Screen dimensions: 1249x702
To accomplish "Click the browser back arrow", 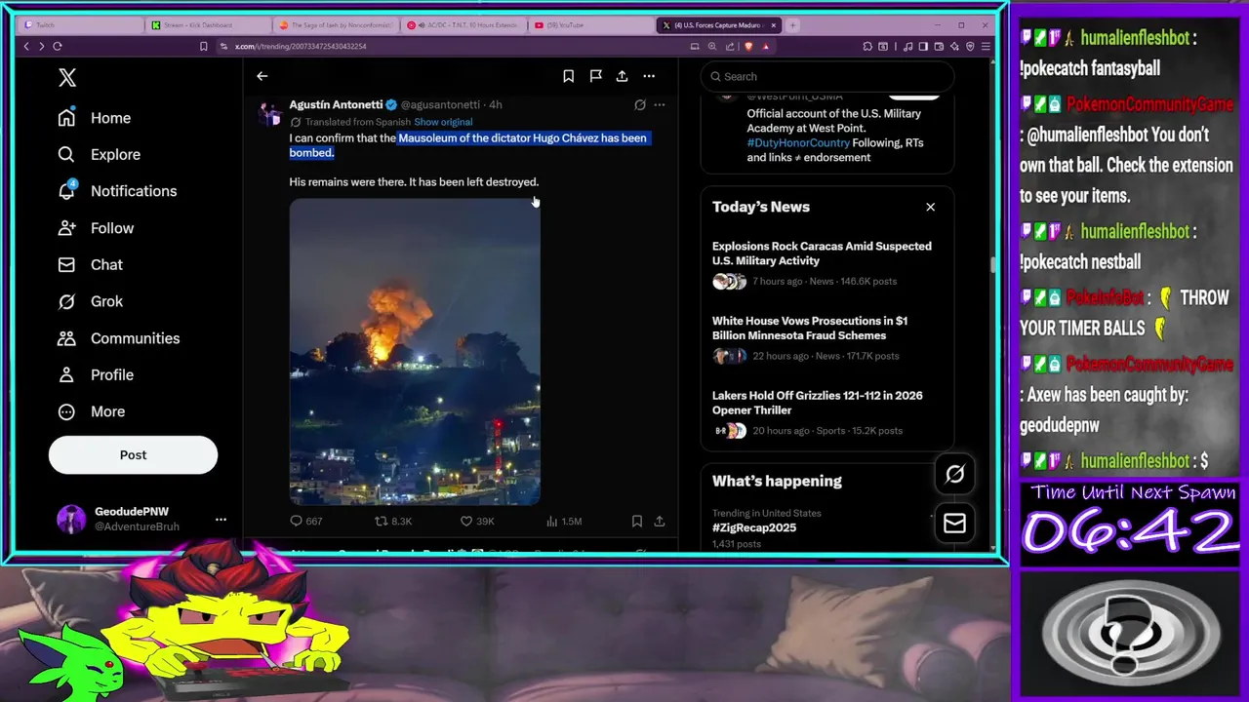I will pos(26,46).
